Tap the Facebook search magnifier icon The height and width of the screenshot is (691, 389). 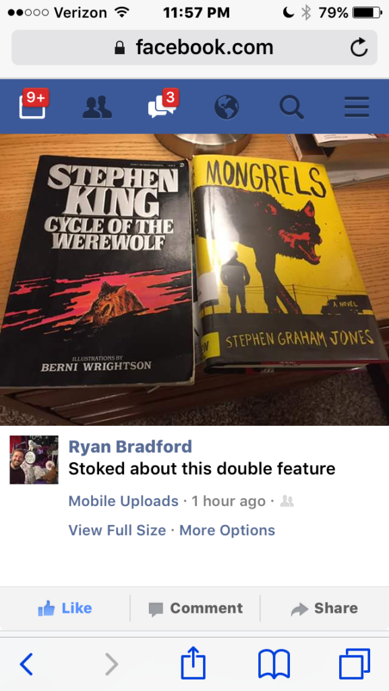click(x=291, y=107)
